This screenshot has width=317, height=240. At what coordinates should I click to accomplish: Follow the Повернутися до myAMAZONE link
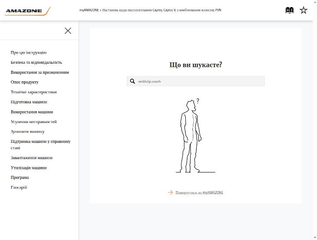point(199,193)
